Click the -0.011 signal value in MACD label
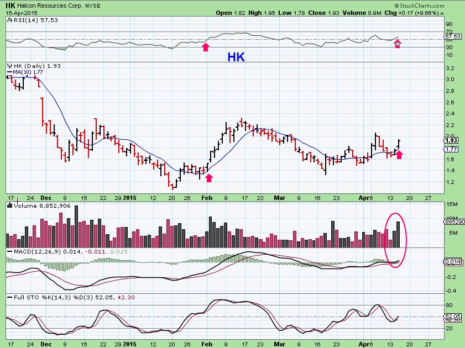Screen dimensions: 465x348 95,251
